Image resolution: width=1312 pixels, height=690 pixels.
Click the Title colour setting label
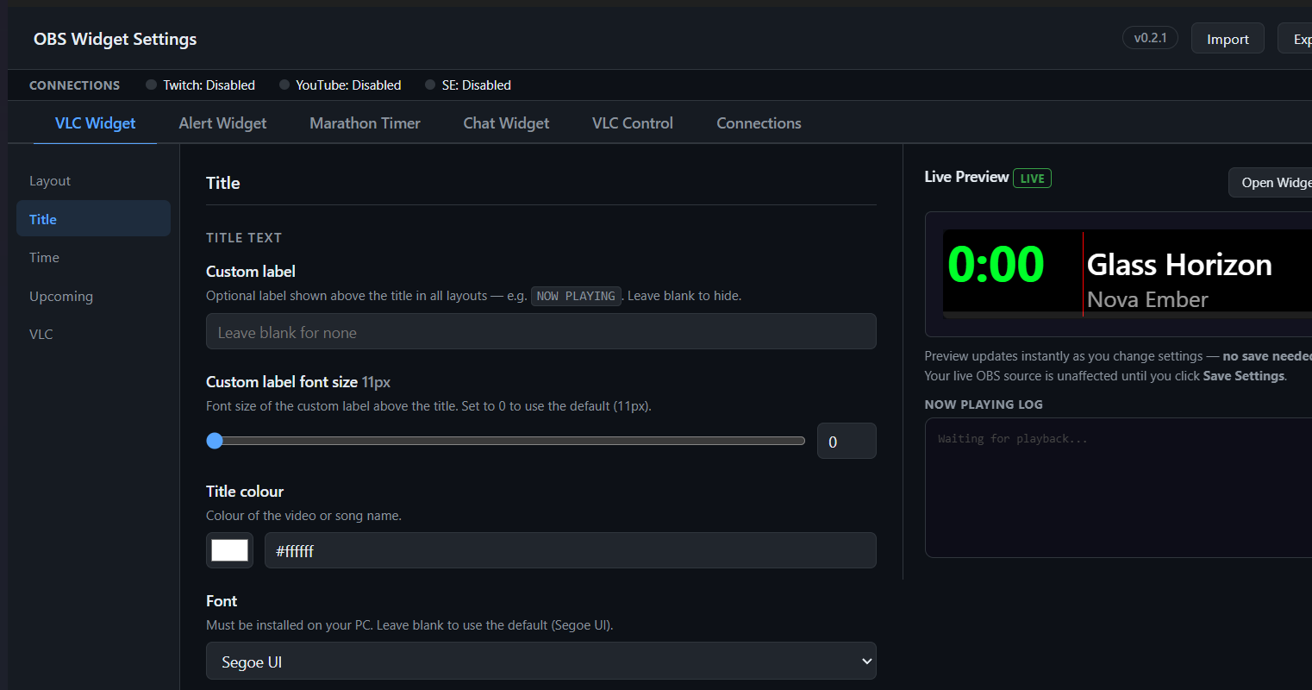point(245,492)
